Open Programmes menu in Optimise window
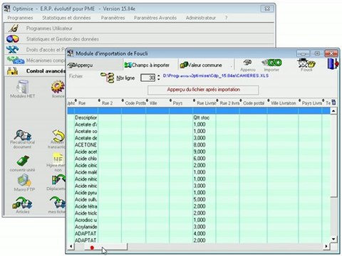This screenshot has width=342, height=256. coord(20,18)
